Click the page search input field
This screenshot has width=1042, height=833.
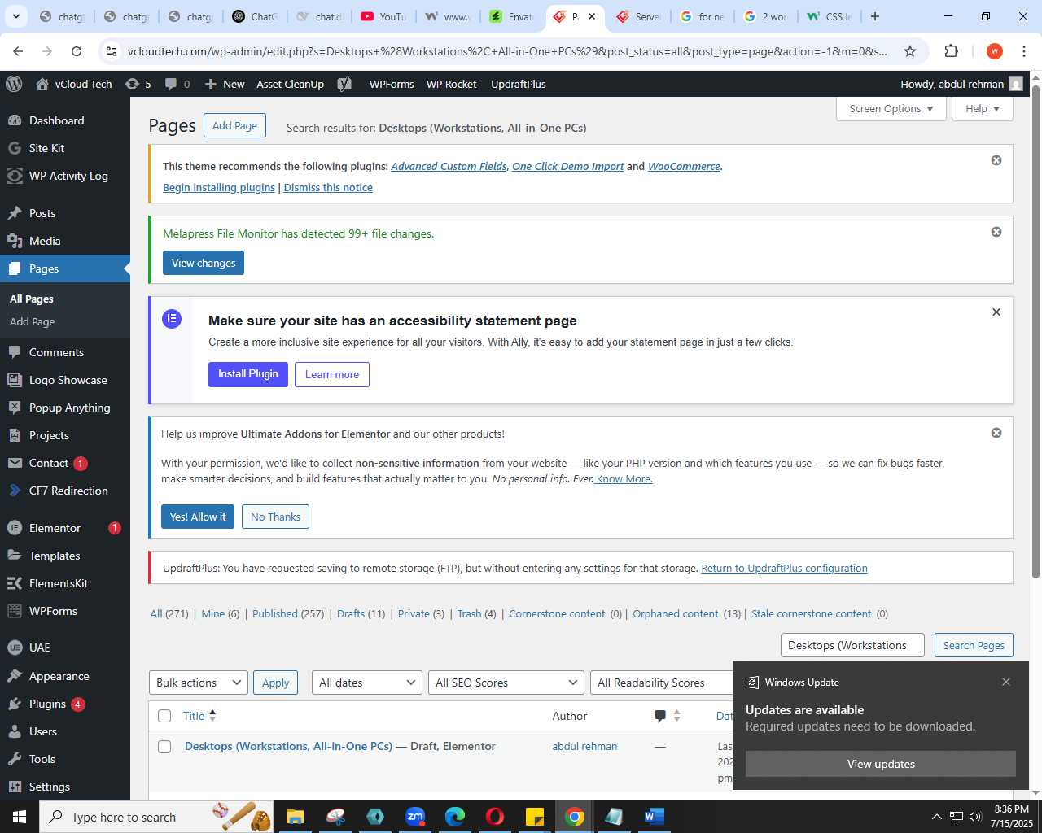point(852,645)
